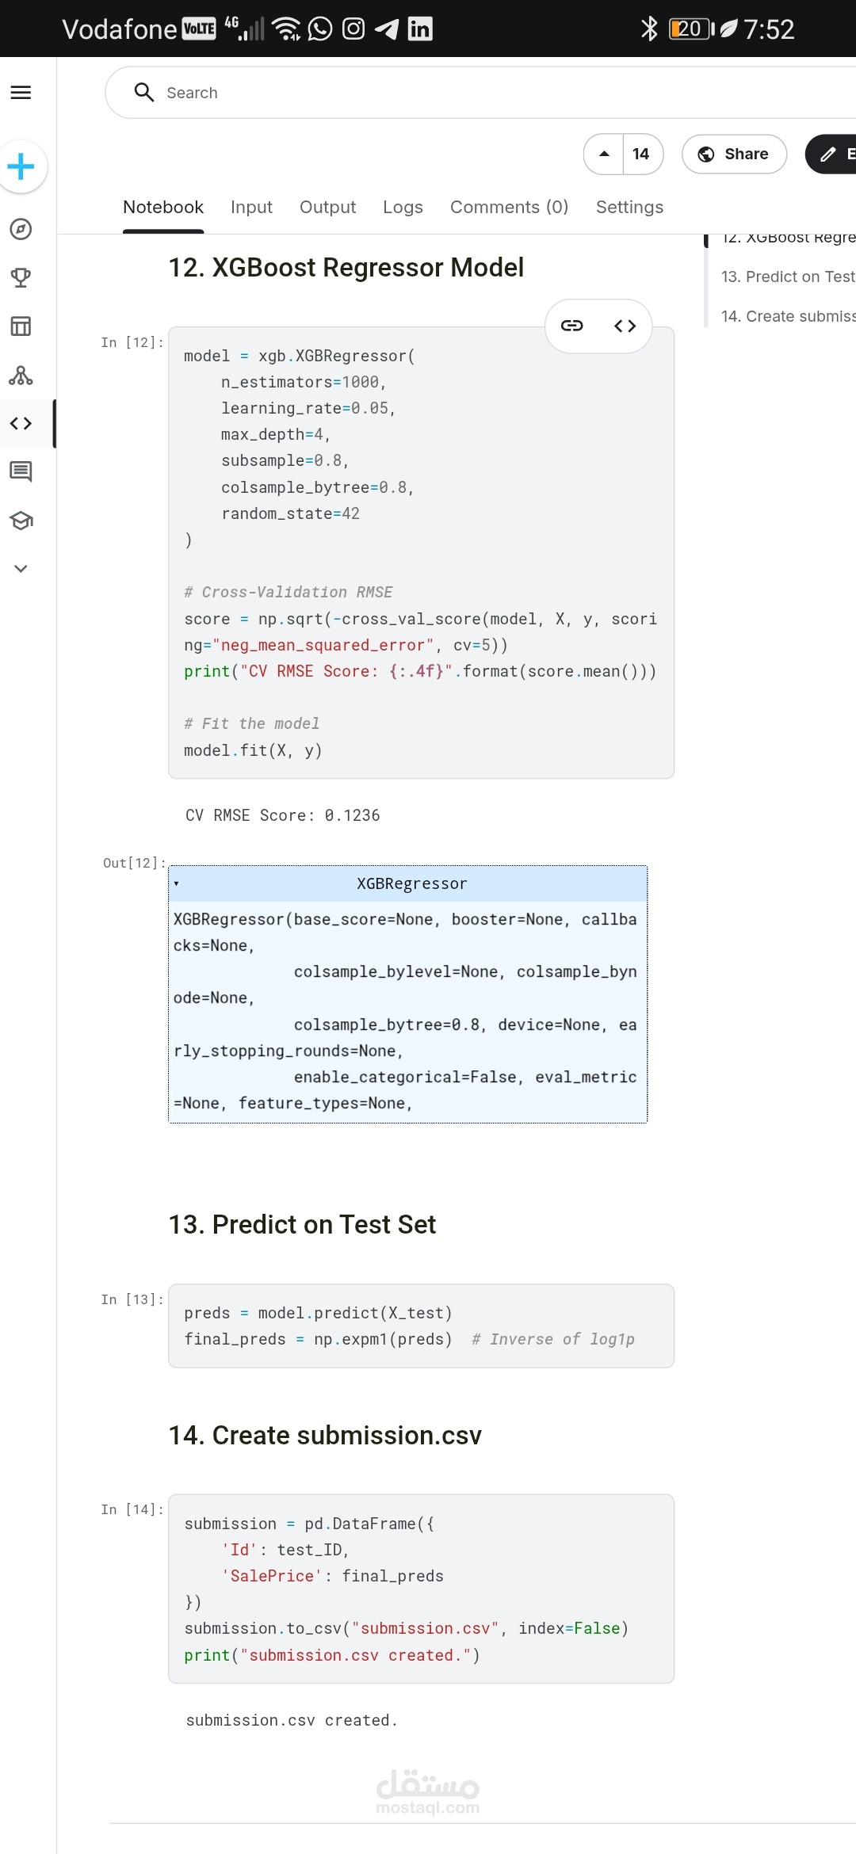Image resolution: width=856 pixels, height=1854 pixels.
Task: Switch to the Input tab
Action: click(x=251, y=207)
